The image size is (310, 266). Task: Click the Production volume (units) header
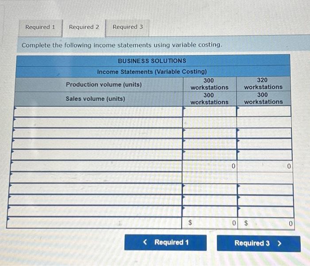(x=99, y=85)
